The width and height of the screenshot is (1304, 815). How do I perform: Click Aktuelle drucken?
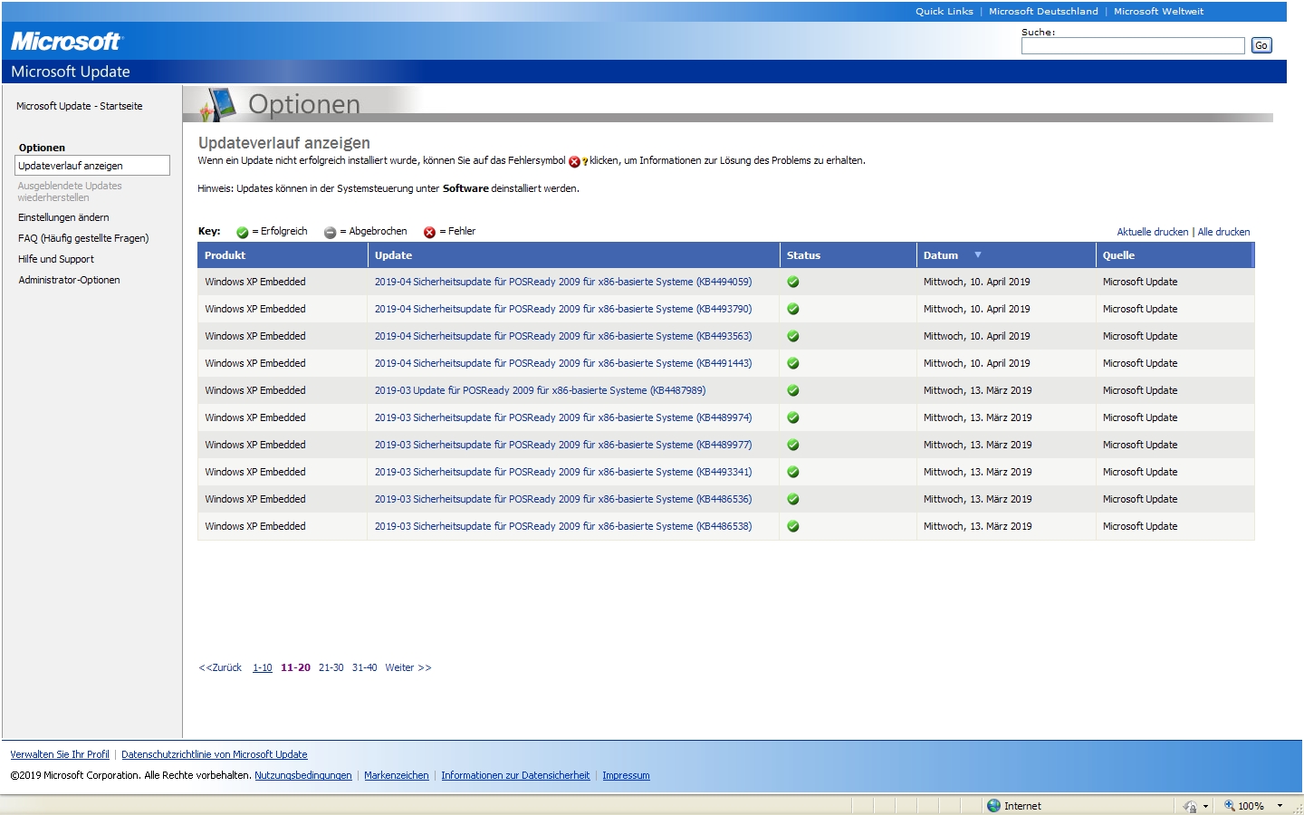point(1152,232)
